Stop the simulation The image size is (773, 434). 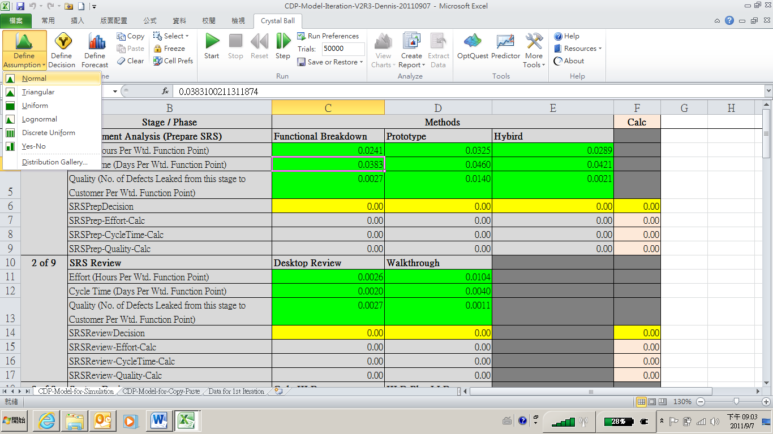235,46
